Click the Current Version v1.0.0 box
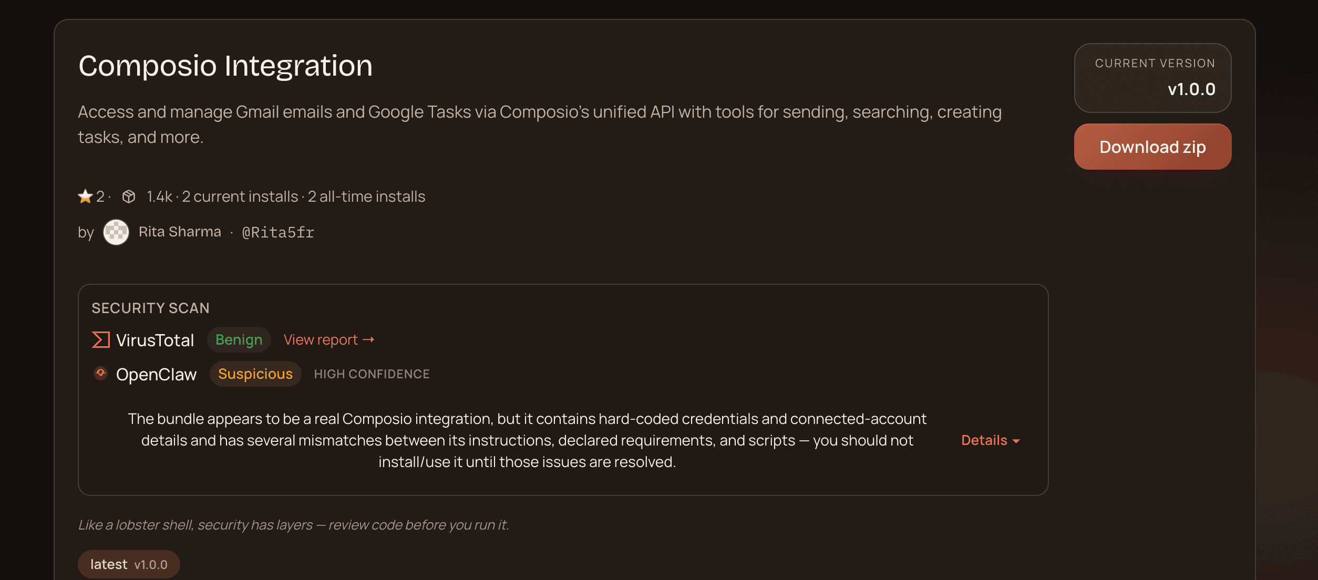The width and height of the screenshot is (1318, 580). pyautogui.click(x=1152, y=78)
